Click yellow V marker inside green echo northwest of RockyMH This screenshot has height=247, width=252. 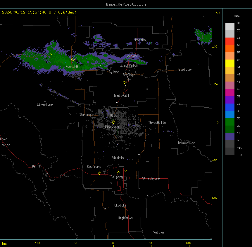coord(51,54)
